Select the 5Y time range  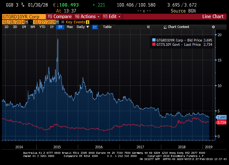pyautogui.click(x=60, y=27)
